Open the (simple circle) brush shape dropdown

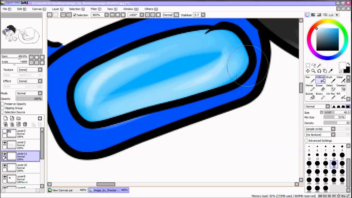coord(320,129)
